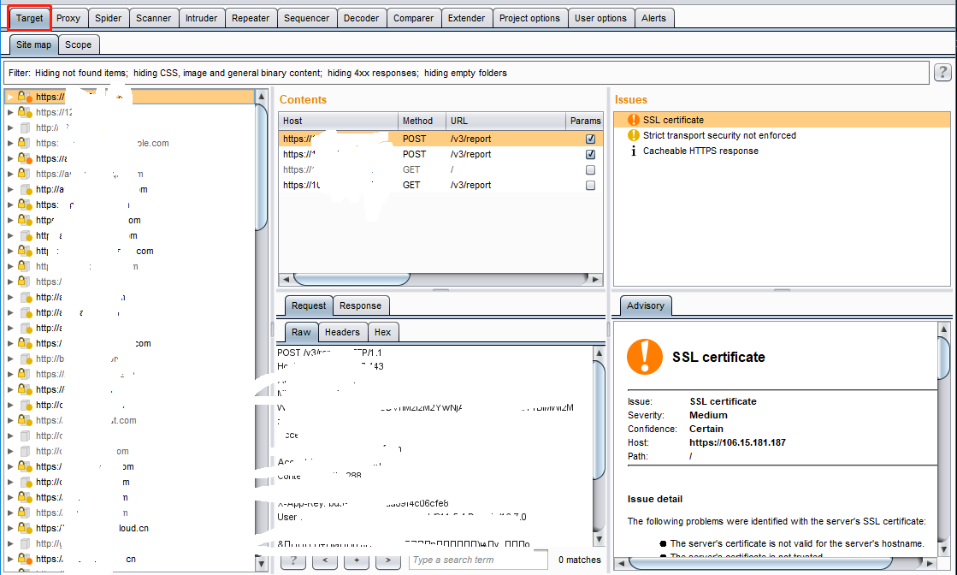Go to previous search match arrow

coord(324,560)
